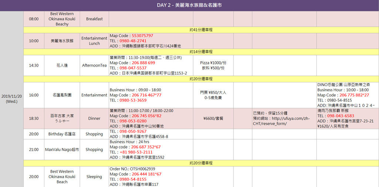Viewport: 379px width, 187px height.
Task: Select phone number 0980-54-8155
Action: pos(133,179)
